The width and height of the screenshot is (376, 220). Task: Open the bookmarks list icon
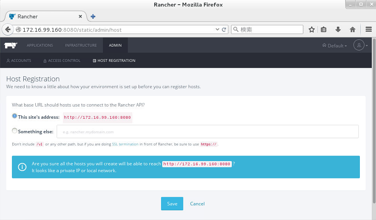[323, 30]
